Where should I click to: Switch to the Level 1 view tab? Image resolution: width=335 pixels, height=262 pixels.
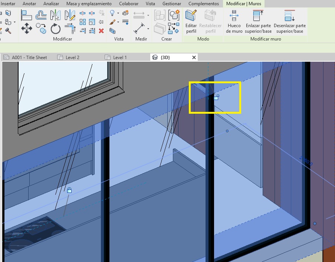click(x=119, y=58)
